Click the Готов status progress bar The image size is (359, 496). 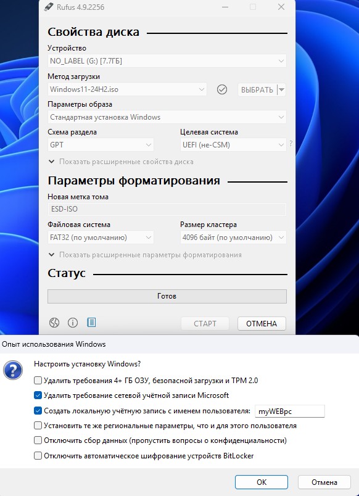pos(167,296)
